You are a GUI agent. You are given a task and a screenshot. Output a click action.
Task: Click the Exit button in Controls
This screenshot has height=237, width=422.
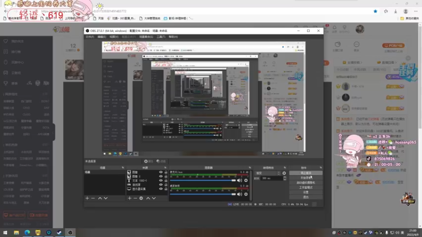tap(306, 197)
